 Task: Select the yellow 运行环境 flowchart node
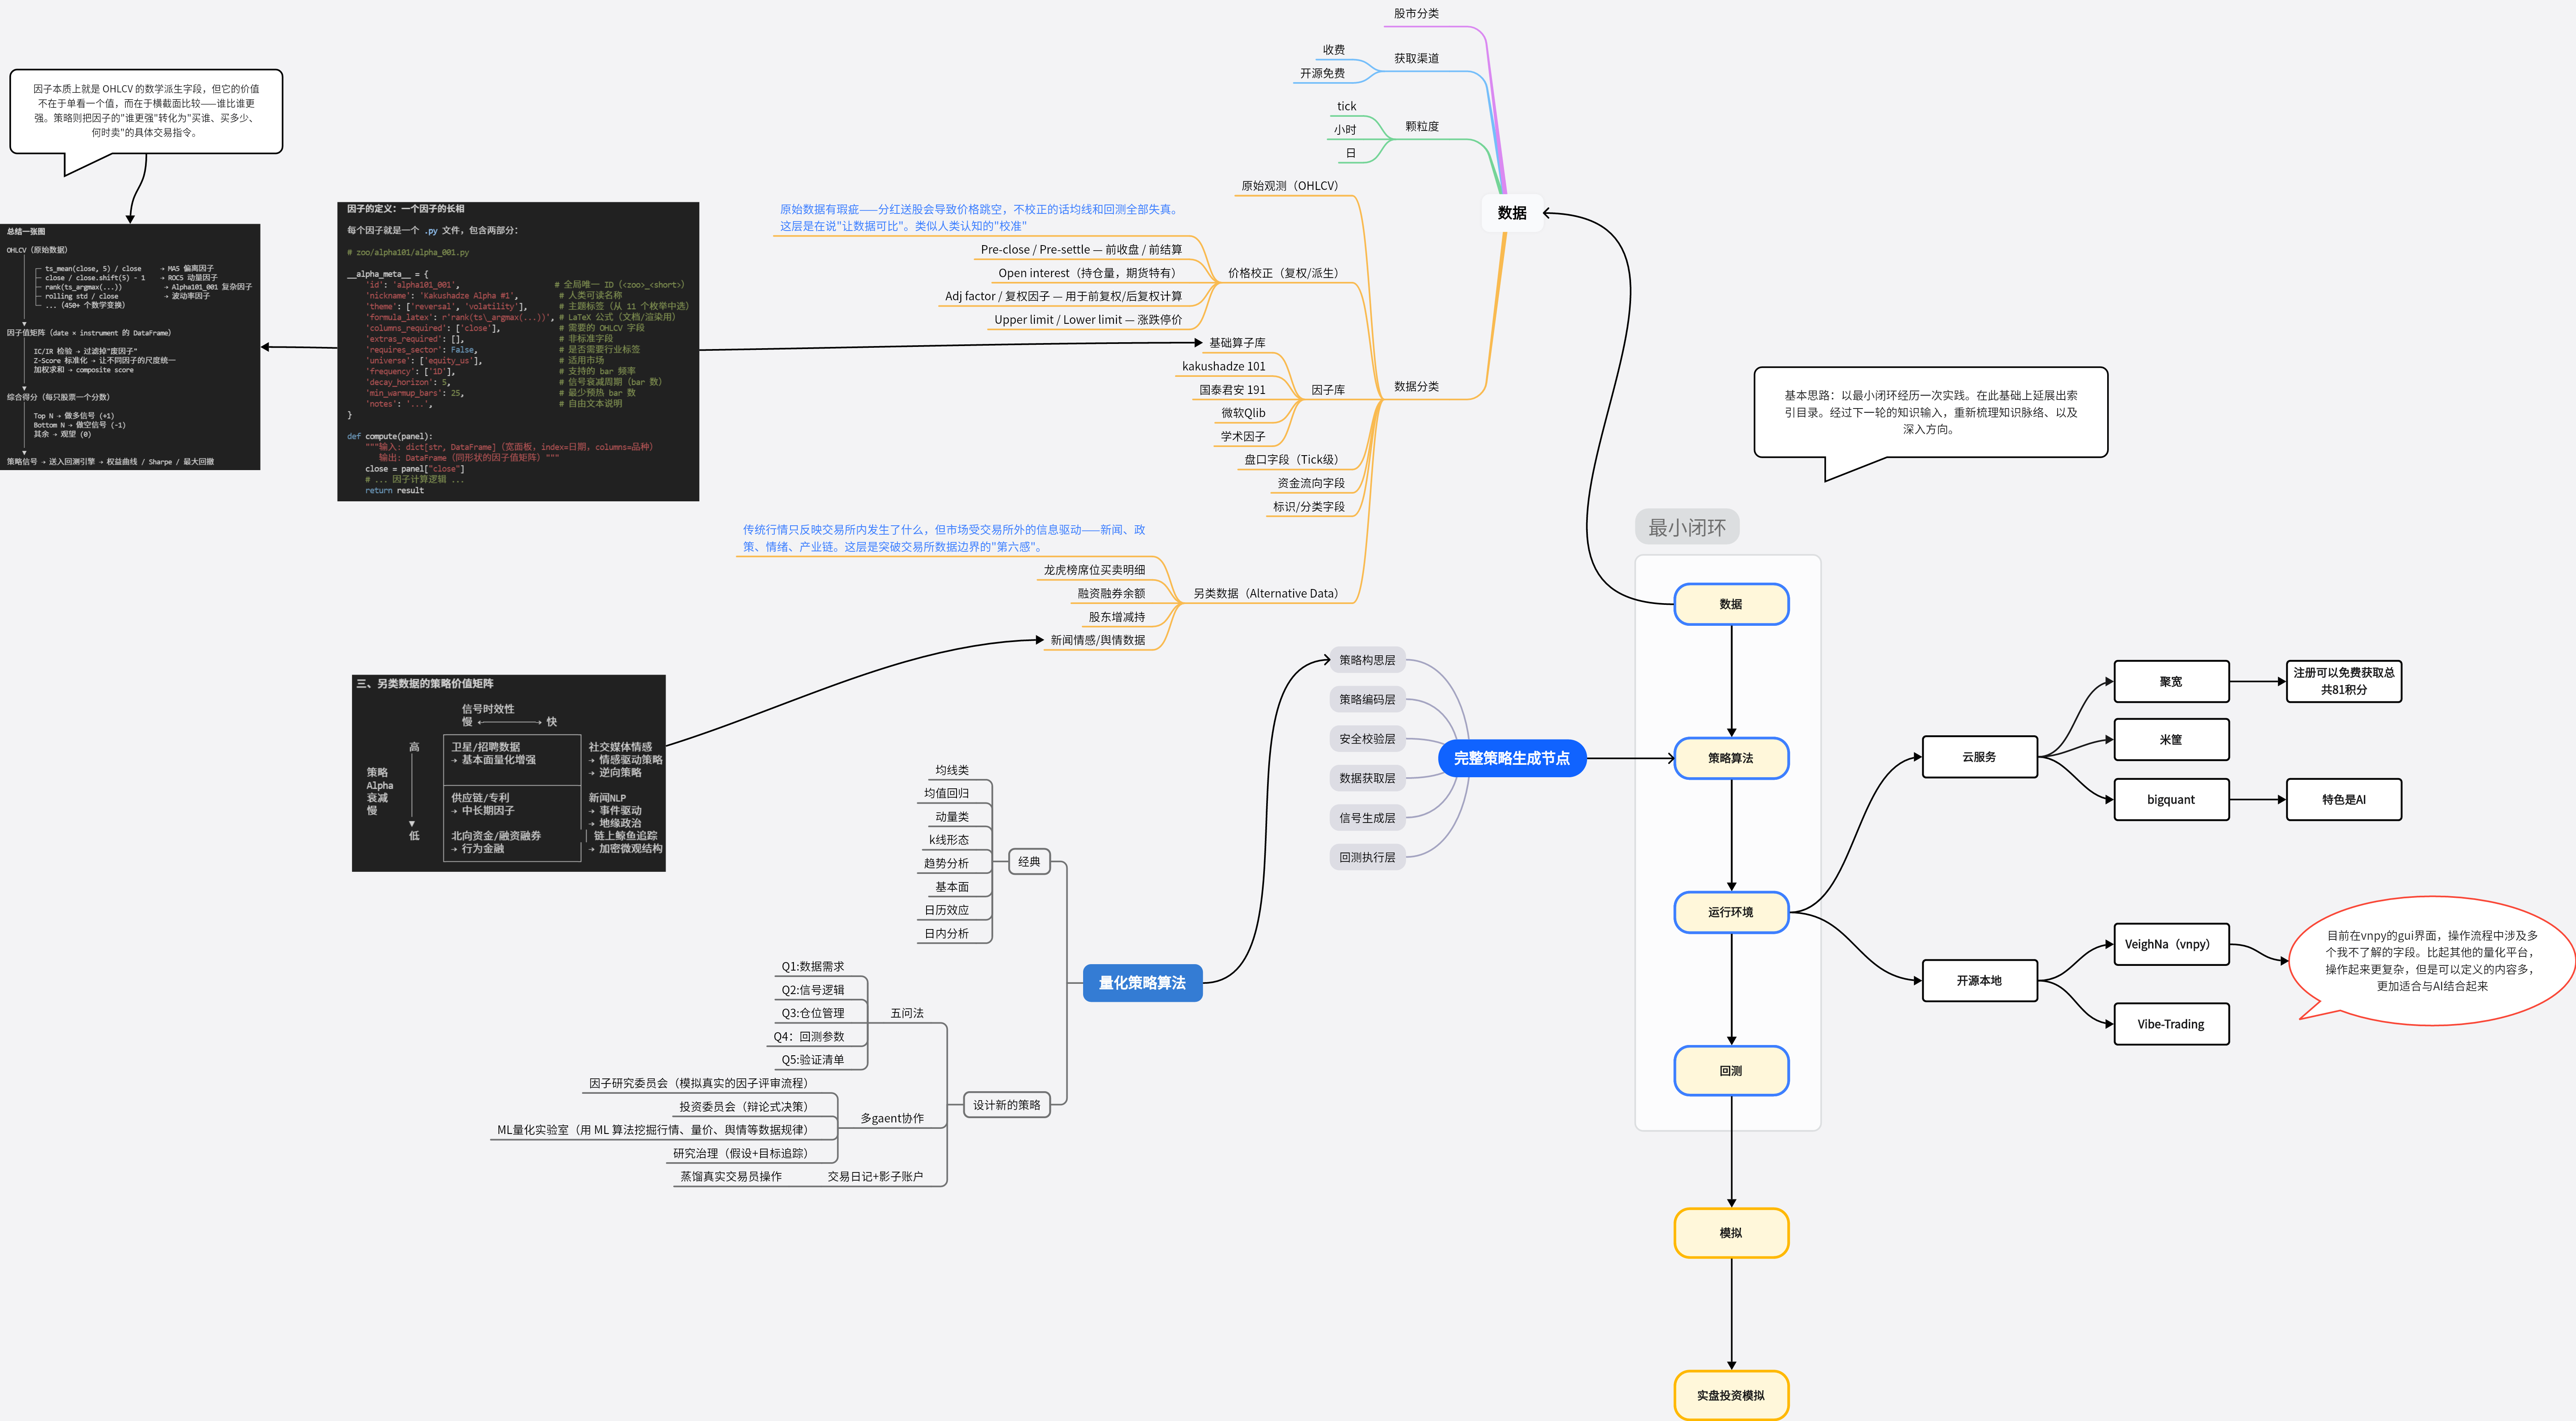pos(1731,912)
